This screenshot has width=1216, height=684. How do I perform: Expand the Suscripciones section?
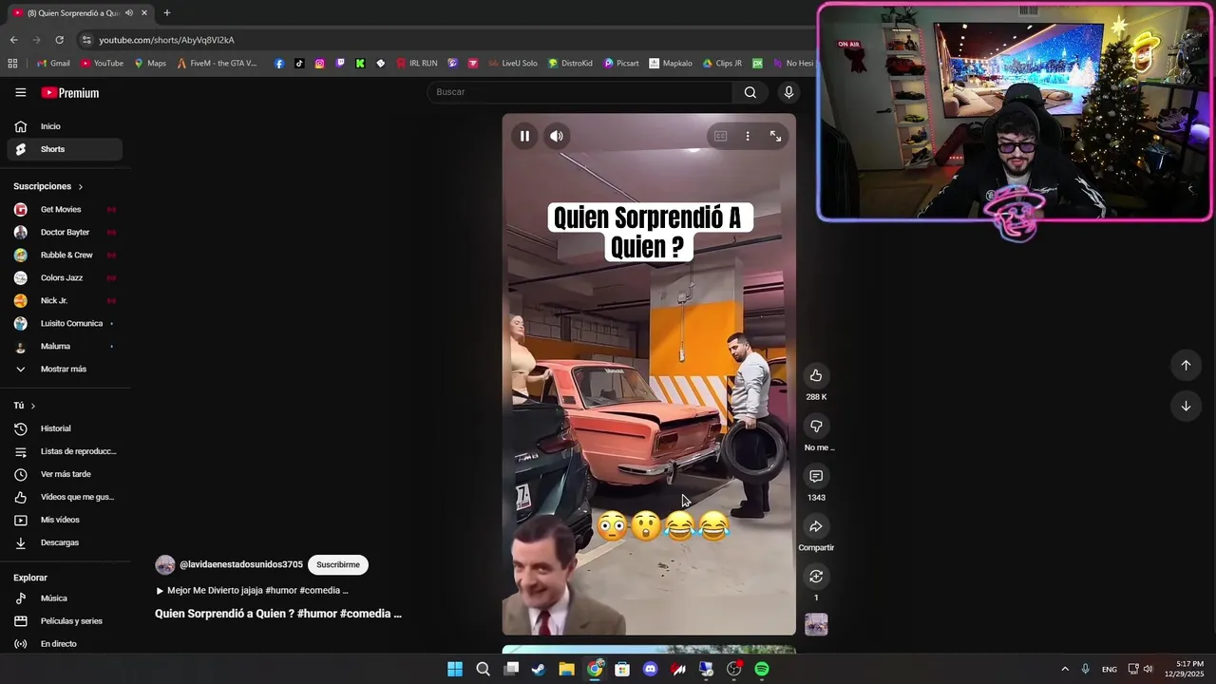point(48,186)
